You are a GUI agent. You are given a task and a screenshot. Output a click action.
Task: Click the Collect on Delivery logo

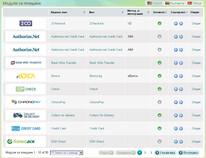(25, 115)
